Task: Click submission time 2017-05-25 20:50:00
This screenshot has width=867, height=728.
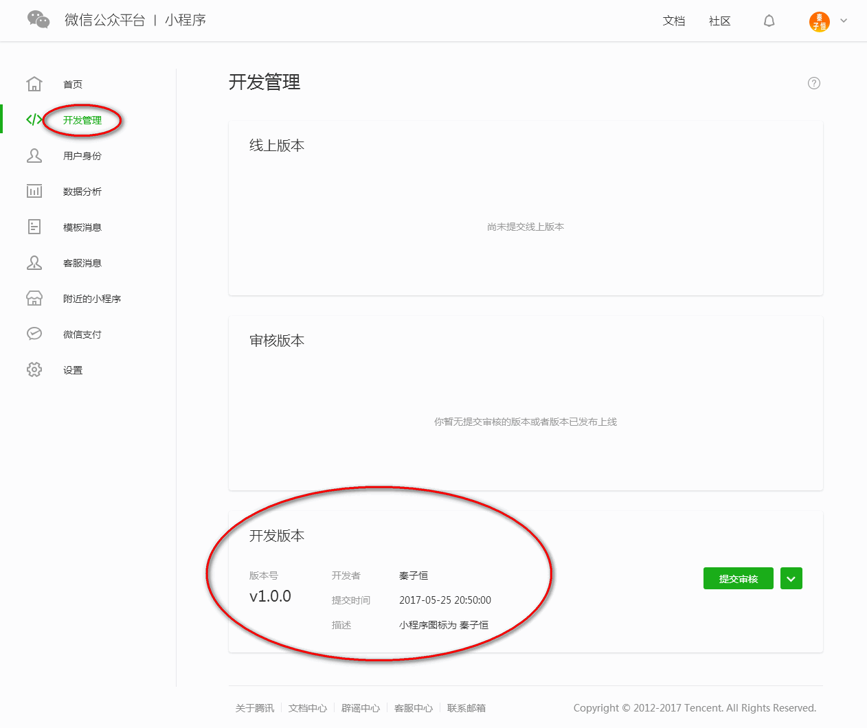Action: pyautogui.click(x=445, y=600)
